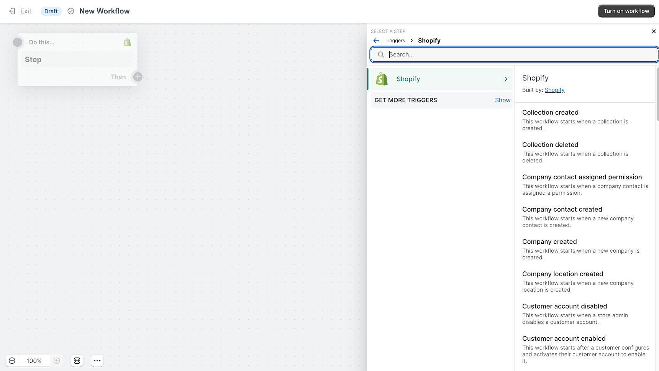Click Triggers in the breadcrumb
The width and height of the screenshot is (659, 371).
coord(396,41)
